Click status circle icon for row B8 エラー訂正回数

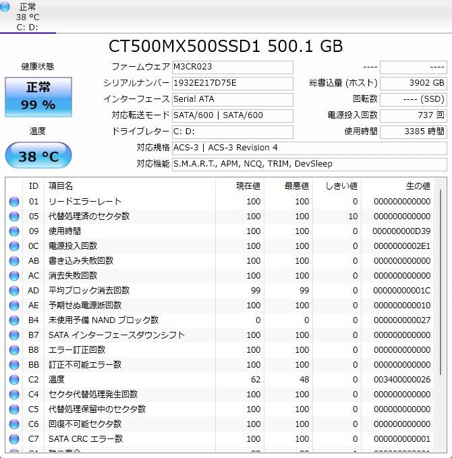[14, 350]
